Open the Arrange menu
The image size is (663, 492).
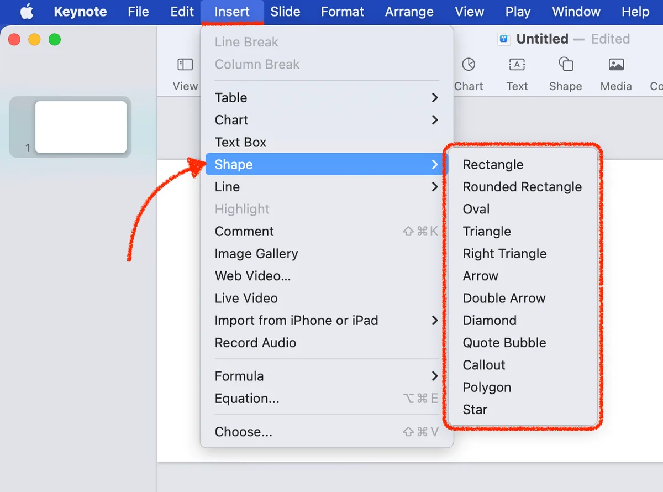[x=409, y=12]
